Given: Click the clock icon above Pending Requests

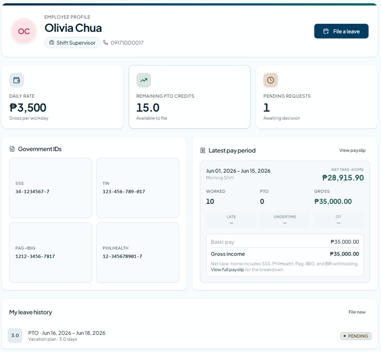Looking at the screenshot, I should [270, 80].
